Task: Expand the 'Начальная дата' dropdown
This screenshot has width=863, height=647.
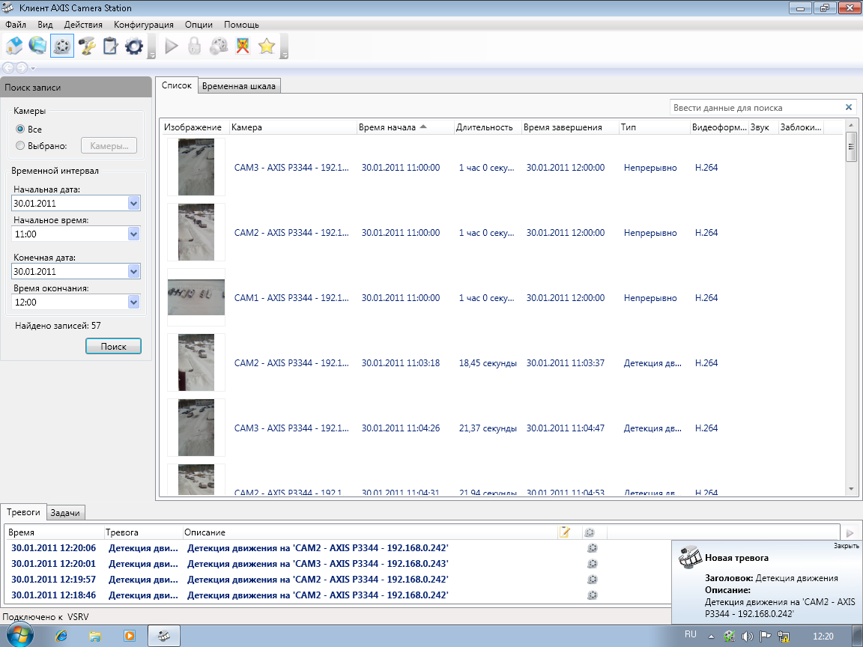Action: pyautogui.click(x=133, y=203)
